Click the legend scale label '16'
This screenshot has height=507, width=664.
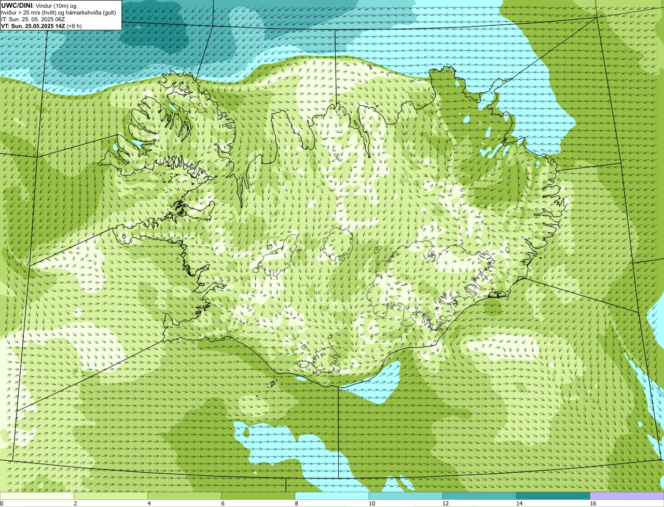pyautogui.click(x=593, y=503)
